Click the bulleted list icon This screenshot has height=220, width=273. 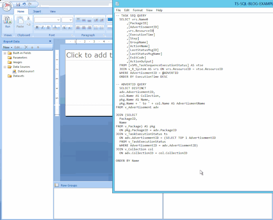click(96, 27)
